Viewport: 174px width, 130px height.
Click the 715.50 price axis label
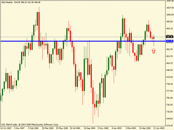[170, 112]
